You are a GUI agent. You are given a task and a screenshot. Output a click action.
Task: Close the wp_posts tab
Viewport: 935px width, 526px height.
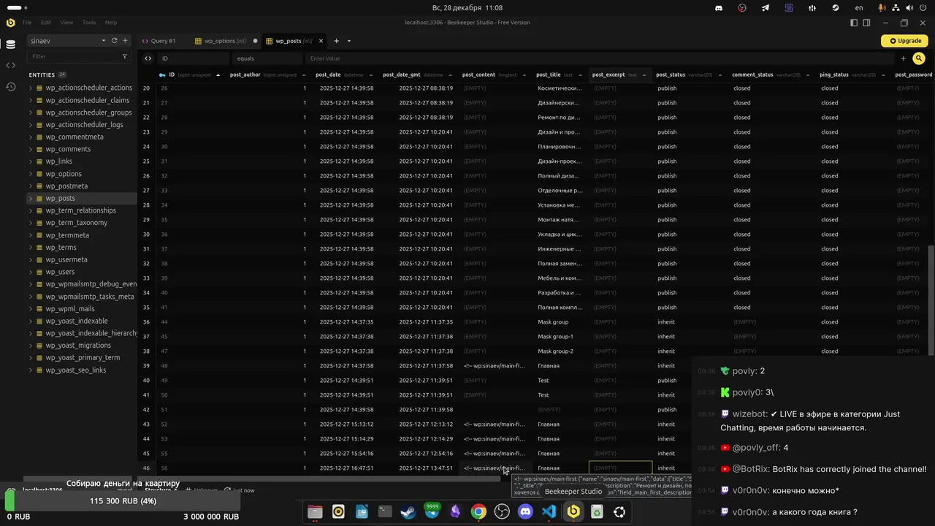[x=321, y=41]
